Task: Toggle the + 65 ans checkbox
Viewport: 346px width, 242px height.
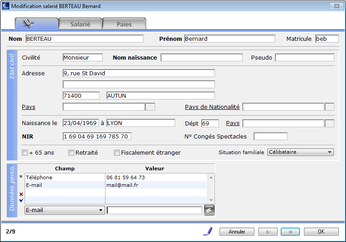Action: click(25, 153)
